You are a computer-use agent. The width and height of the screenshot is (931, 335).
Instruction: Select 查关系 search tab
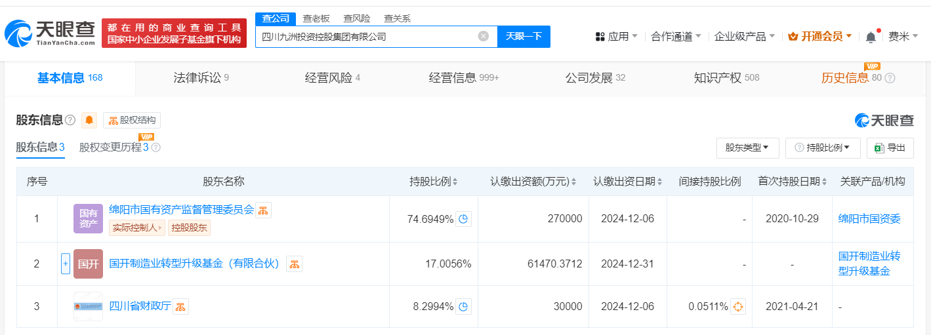(397, 18)
